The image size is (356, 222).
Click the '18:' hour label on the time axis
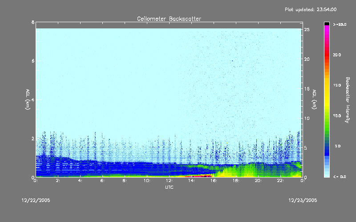tap(236, 181)
